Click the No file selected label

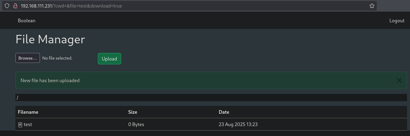click(x=57, y=58)
